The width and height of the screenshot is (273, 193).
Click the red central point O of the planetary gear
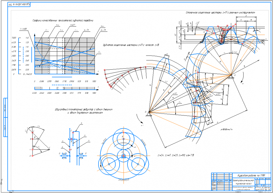tap(123, 156)
